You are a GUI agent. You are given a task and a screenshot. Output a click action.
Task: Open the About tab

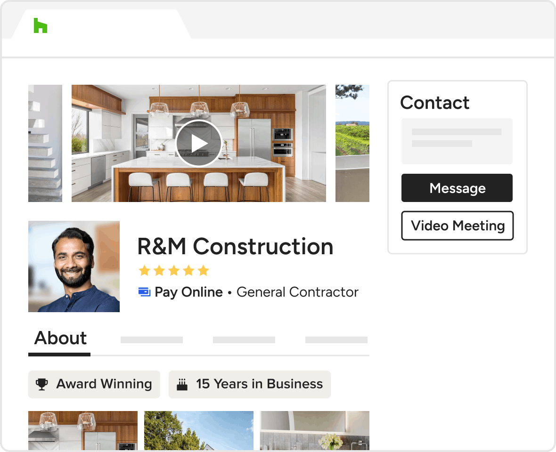tap(60, 338)
